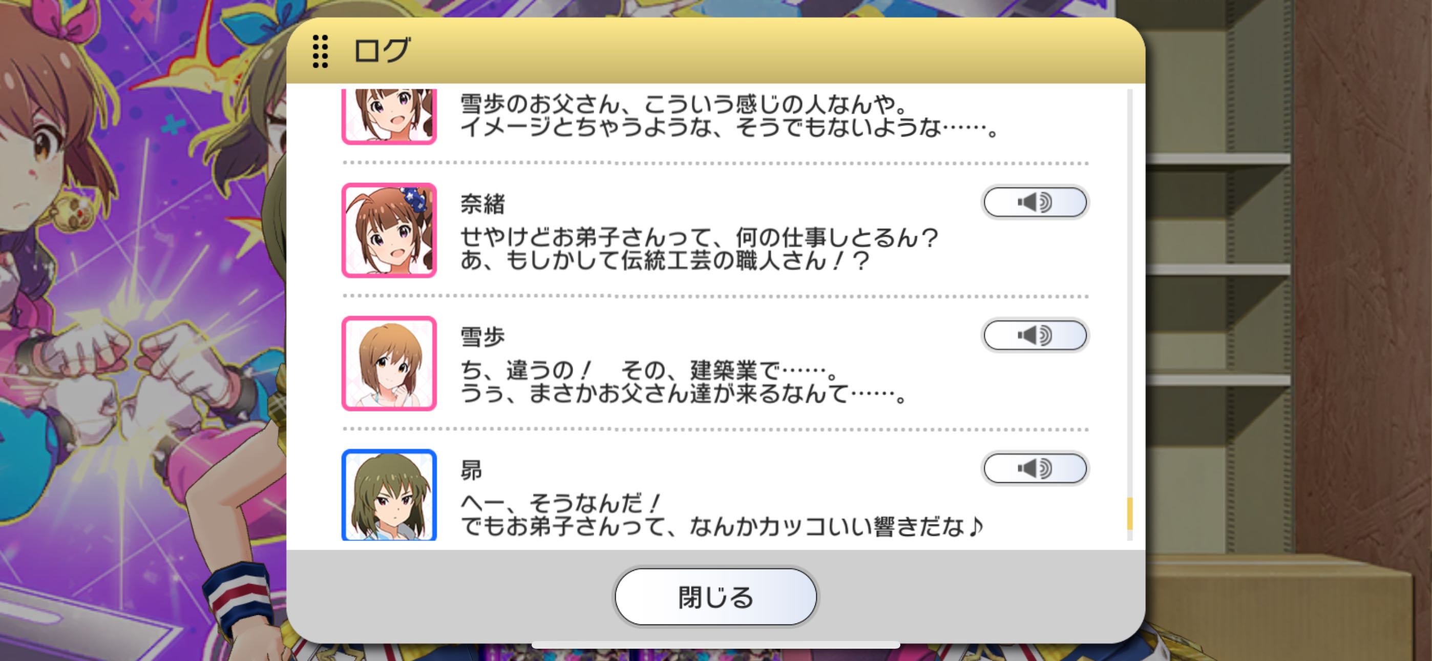Tap 雪歩's character portrait icon

pos(389,363)
